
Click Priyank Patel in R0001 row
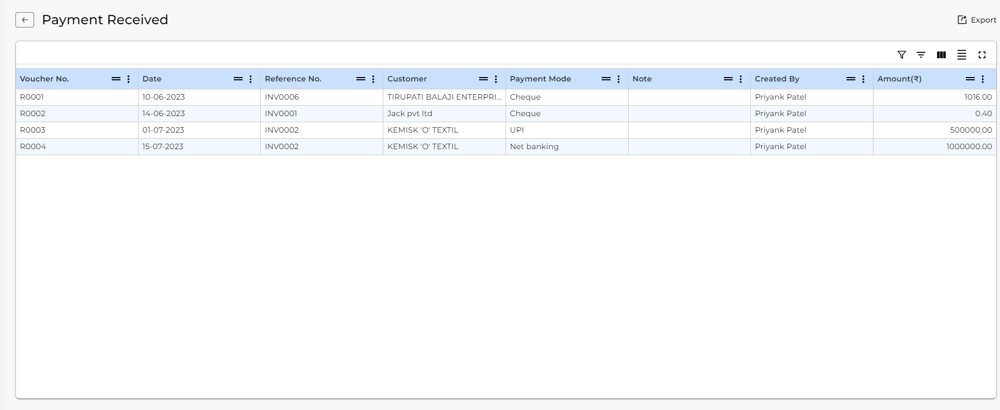click(781, 97)
